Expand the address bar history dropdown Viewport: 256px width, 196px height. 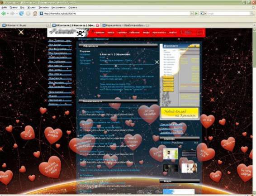[192, 14]
